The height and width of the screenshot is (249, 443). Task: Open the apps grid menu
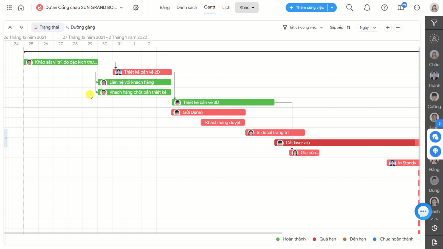pyautogui.click(x=9, y=8)
